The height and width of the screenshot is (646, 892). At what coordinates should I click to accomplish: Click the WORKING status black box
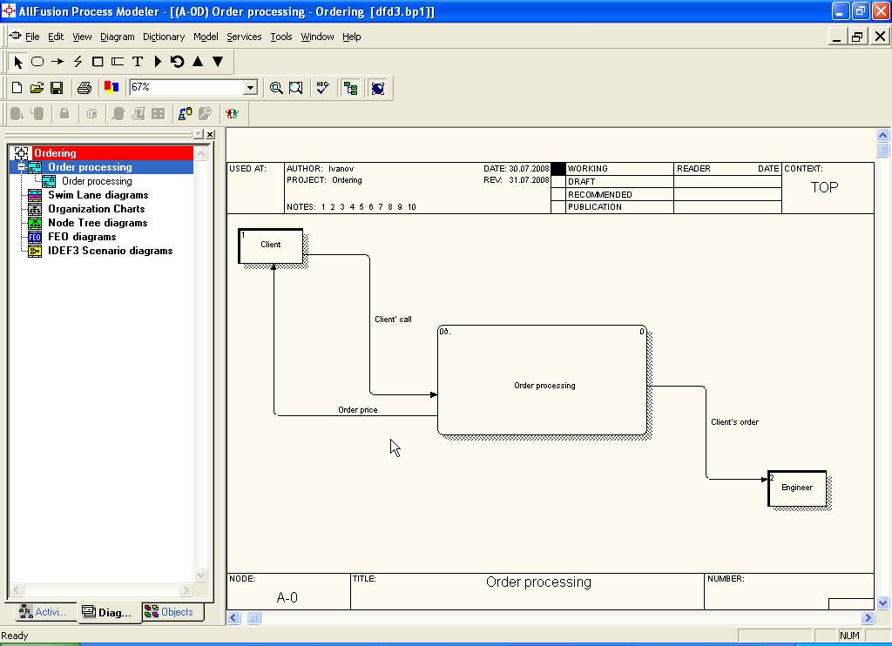[x=558, y=169]
